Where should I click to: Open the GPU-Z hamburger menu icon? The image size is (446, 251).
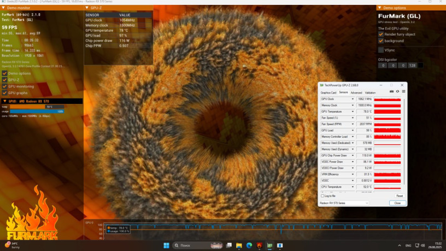click(403, 92)
